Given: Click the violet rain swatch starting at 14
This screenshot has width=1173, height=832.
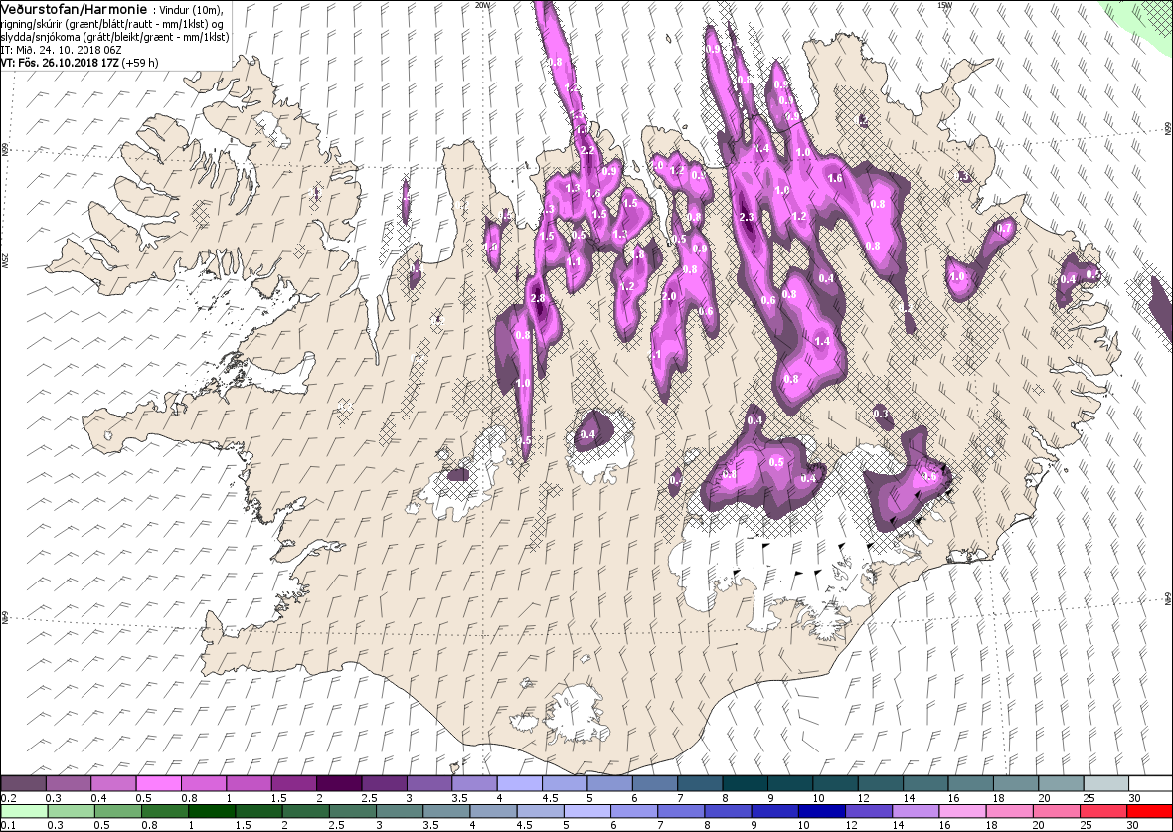Looking at the screenshot, I should [x=915, y=812].
